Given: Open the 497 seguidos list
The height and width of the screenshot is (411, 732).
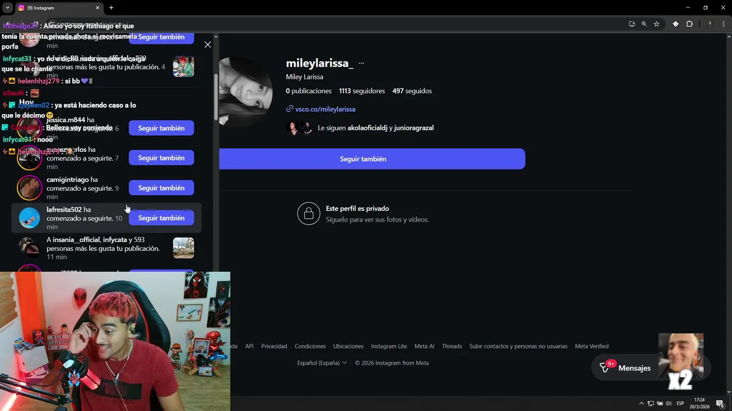Looking at the screenshot, I should [412, 91].
